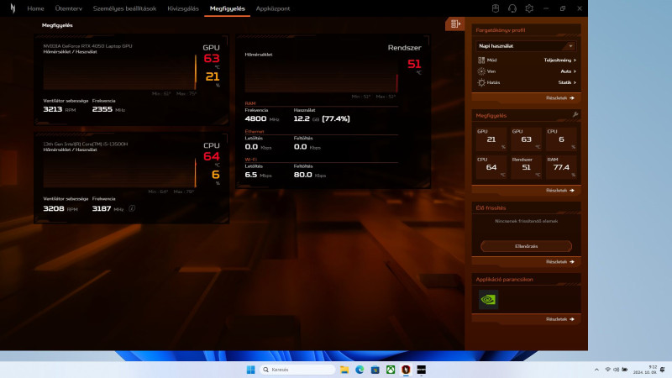Click the RAM frequency 4800 MHz value
This screenshot has width=672, height=378.
pyautogui.click(x=262, y=118)
